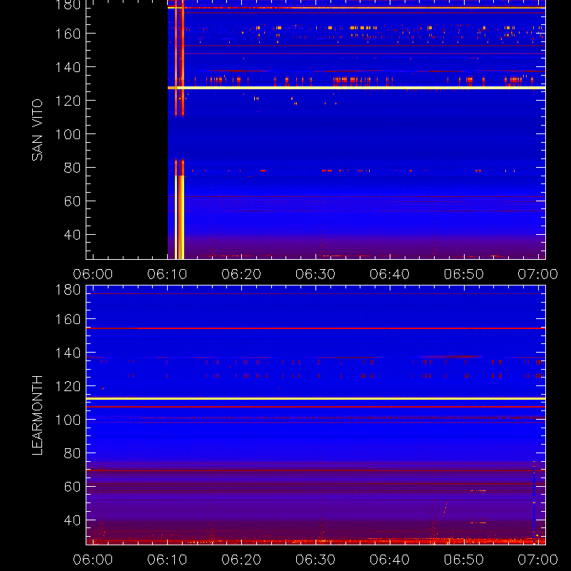Select 06:20 time label under San Vito plot
571x571 pixels.
(241, 274)
